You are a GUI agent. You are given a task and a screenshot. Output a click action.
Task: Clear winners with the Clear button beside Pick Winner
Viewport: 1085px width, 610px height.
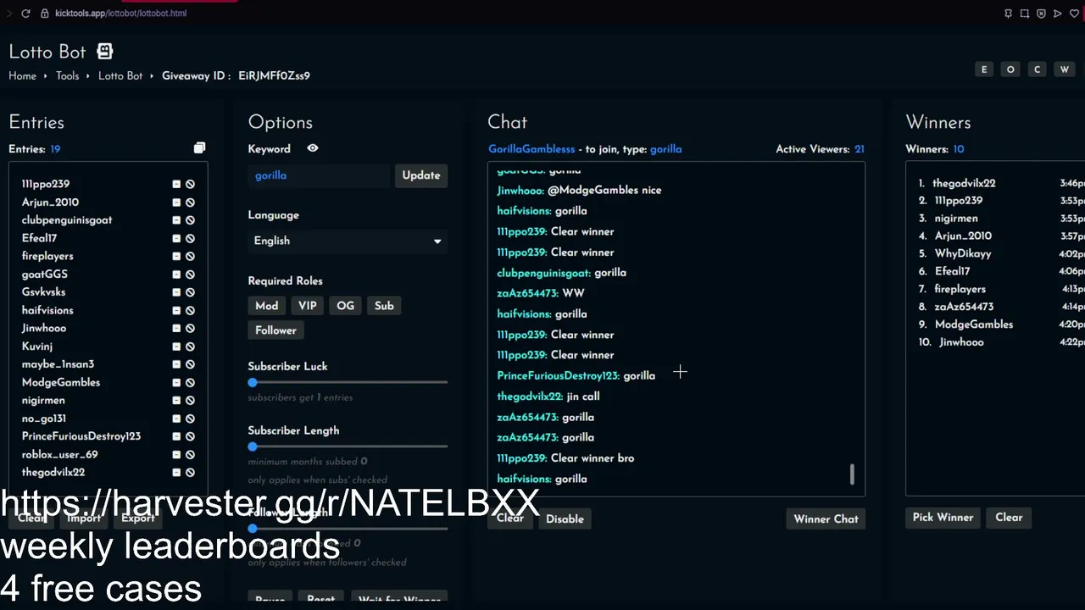[x=1009, y=518]
